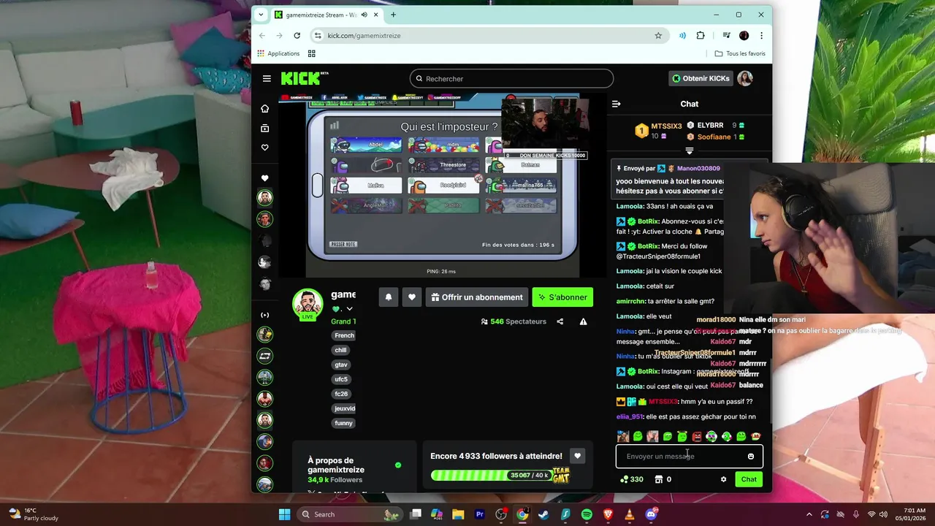Mute the gamemixtreize tab audio

364,15
